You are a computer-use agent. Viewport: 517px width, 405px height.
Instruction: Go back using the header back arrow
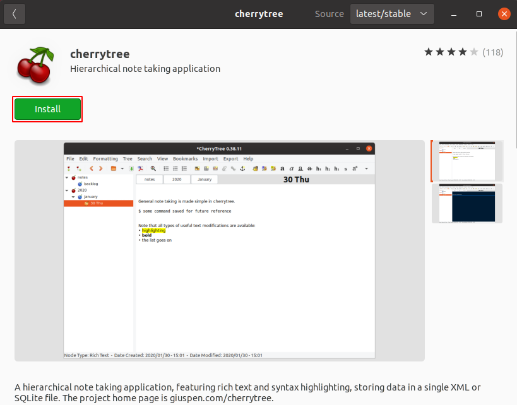(15, 14)
